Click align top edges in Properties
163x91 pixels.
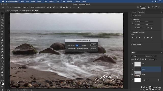(x=145, y=38)
